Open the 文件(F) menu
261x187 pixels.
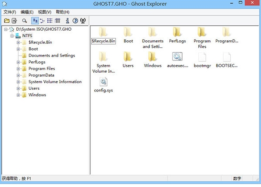click(x=10, y=12)
